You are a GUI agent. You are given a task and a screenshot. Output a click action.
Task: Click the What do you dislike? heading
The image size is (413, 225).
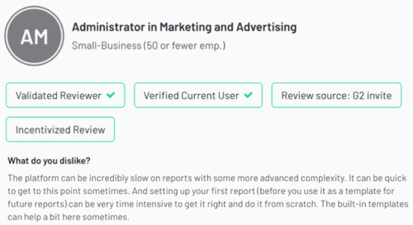[49, 160]
